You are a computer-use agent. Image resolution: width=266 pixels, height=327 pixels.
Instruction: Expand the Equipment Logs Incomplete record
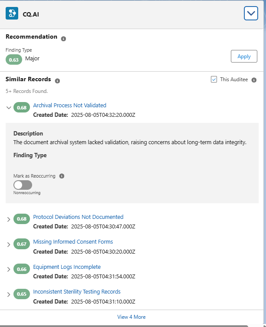(x=9, y=269)
